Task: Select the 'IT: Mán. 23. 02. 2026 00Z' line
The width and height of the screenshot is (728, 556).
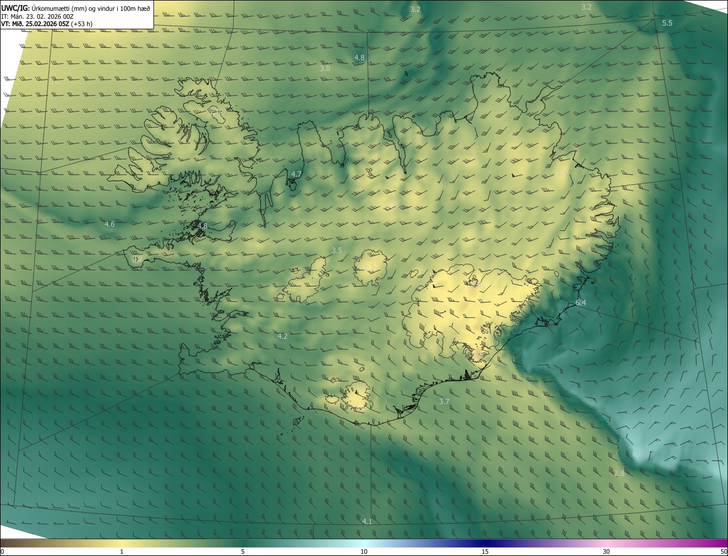Action: point(38,16)
